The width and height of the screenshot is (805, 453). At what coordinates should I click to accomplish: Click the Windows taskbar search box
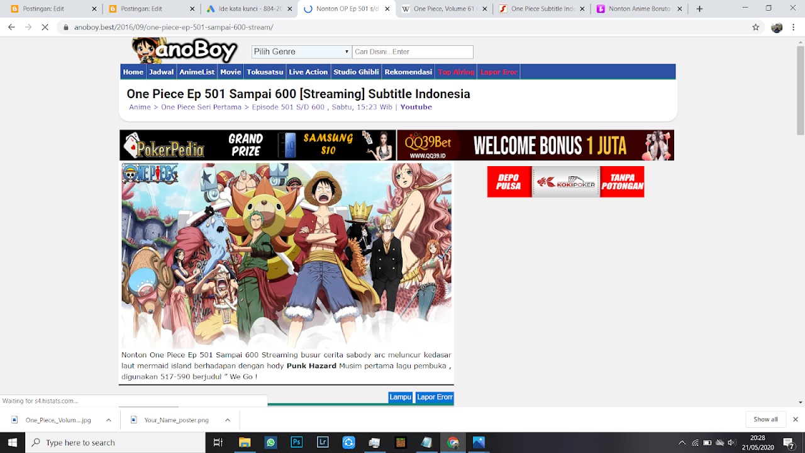pos(115,442)
